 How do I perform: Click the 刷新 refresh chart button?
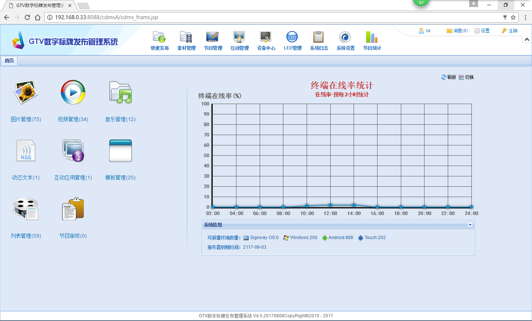click(449, 77)
